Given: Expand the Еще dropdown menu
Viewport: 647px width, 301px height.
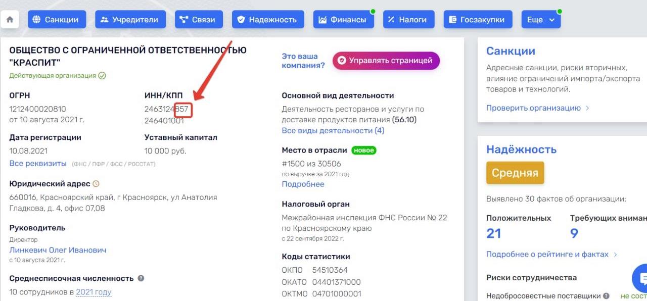Looking at the screenshot, I should [x=541, y=20].
